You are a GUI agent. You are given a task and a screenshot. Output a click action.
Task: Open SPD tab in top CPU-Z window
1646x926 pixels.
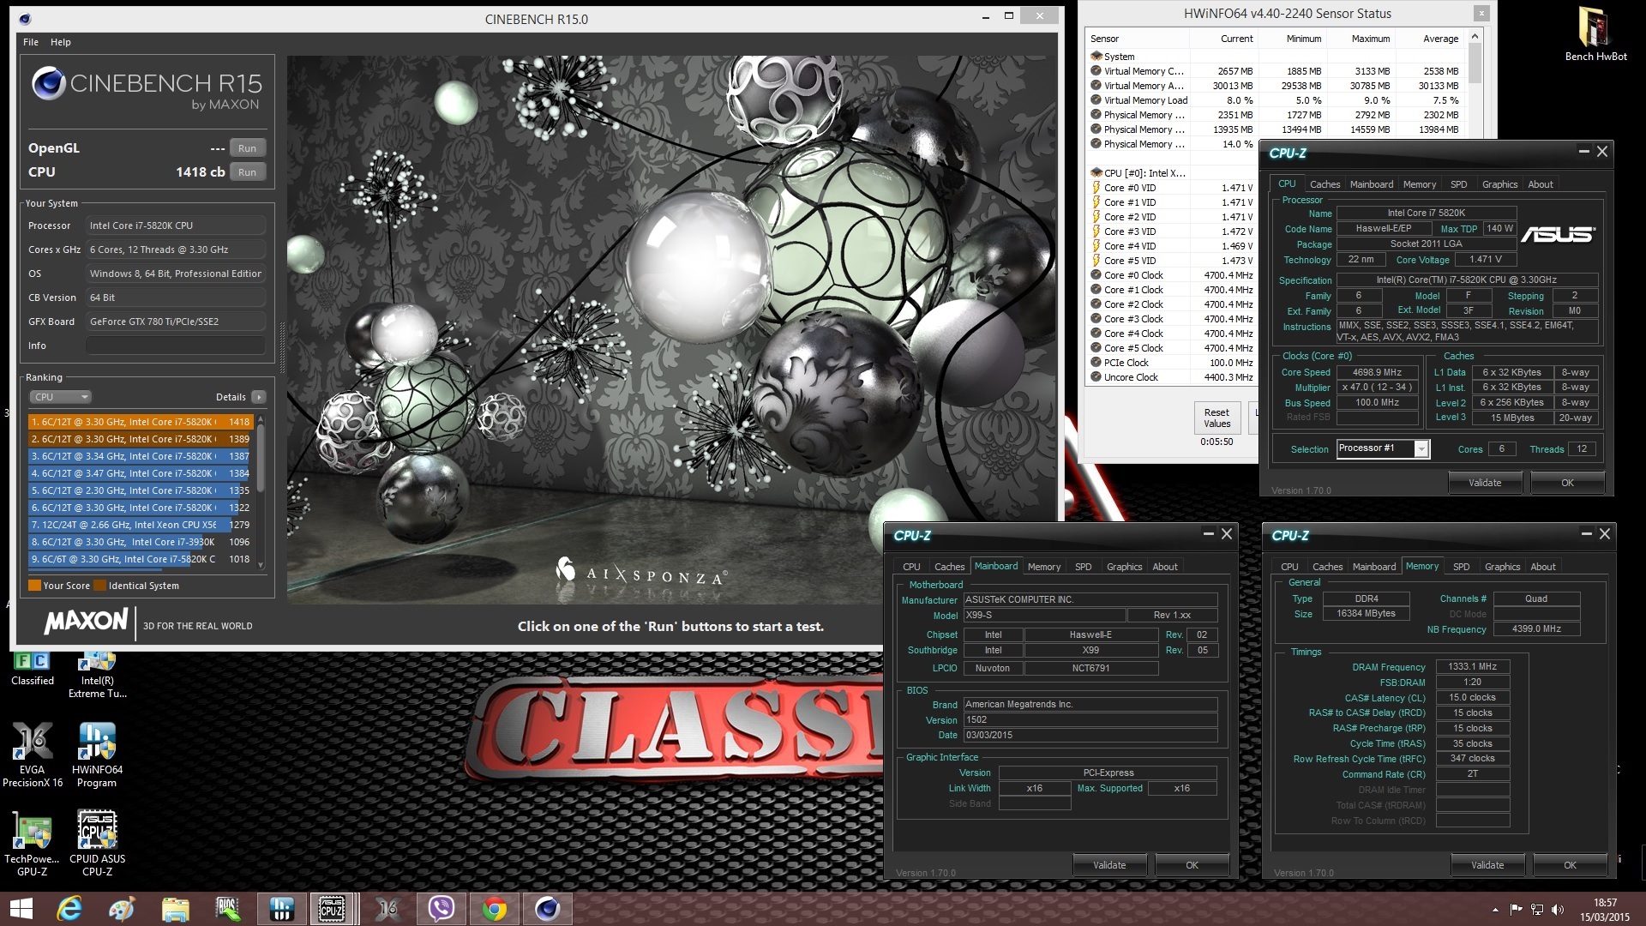point(1458,184)
